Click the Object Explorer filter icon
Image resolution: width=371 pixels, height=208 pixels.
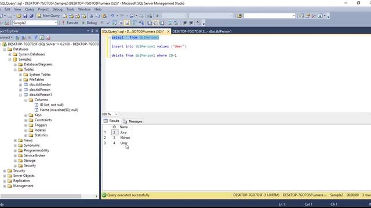(x=36, y=38)
